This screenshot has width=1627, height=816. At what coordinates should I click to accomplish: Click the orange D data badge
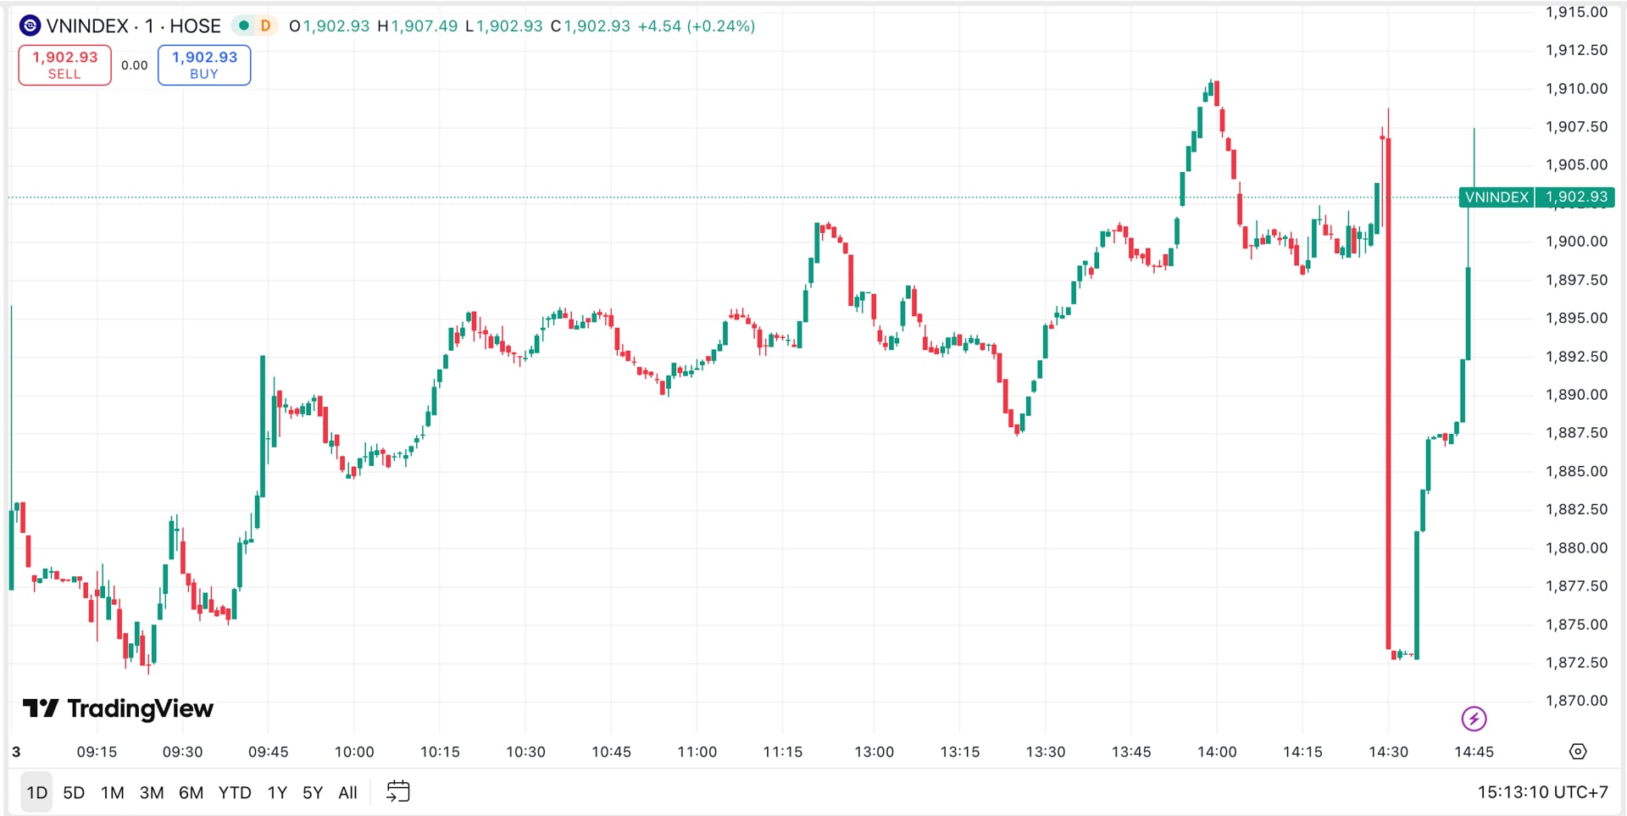point(265,25)
